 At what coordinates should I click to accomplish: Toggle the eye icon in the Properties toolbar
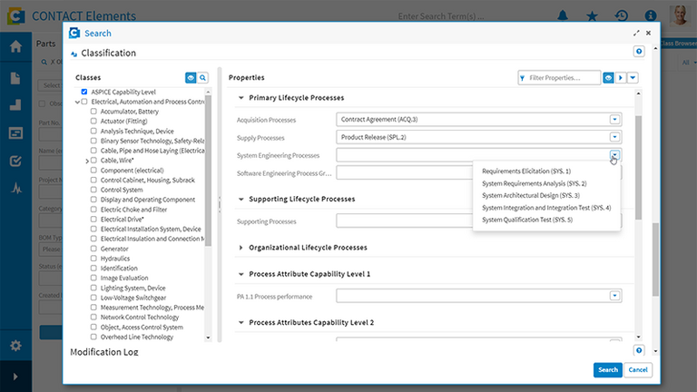click(x=608, y=78)
